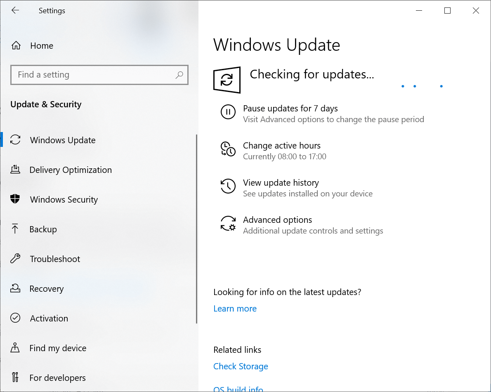
Task: Click the "Windows Update" page title
Action: [276, 45]
